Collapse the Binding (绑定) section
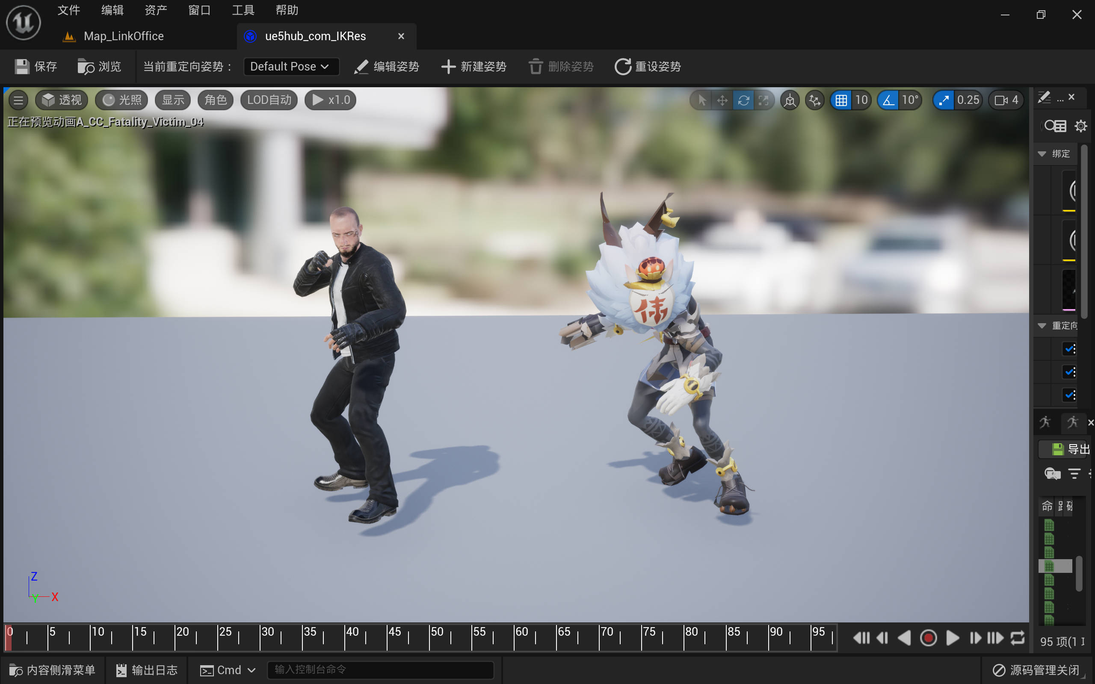1095x684 pixels. coord(1042,154)
